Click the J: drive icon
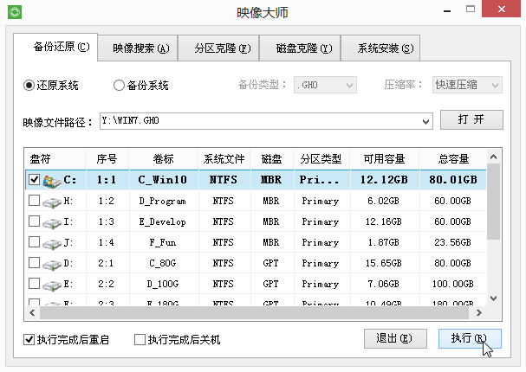The height and width of the screenshot is (372, 526). point(51,242)
